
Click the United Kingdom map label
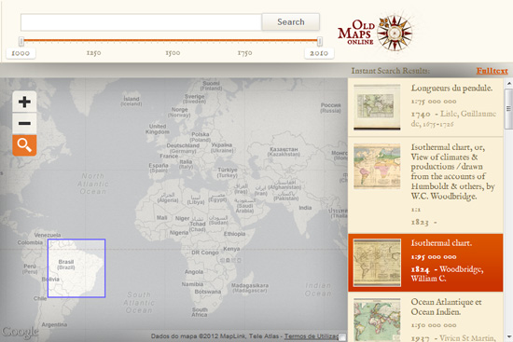coord(158,130)
